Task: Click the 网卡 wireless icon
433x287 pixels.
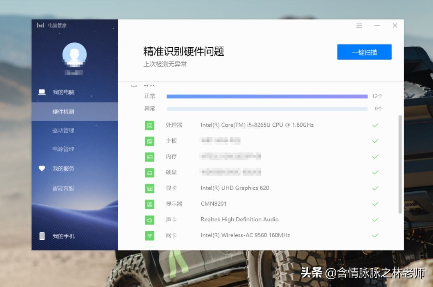Action: tap(150, 236)
